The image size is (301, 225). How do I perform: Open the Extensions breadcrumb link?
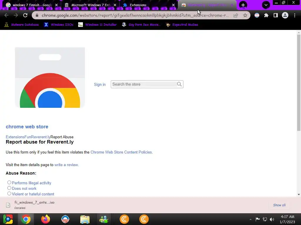(15, 137)
